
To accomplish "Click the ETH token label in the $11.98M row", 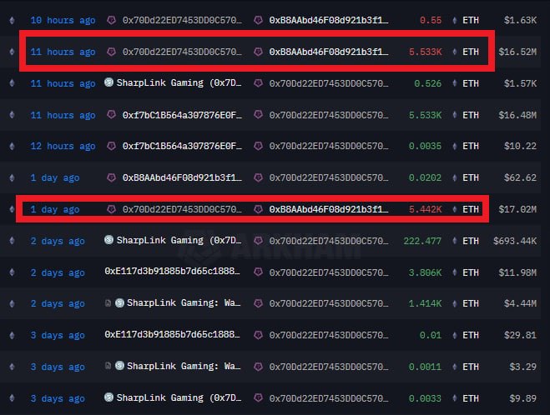I will click(471, 272).
